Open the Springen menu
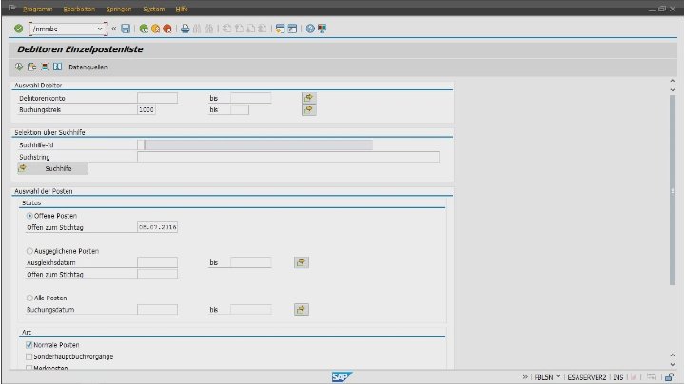 coord(119,9)
